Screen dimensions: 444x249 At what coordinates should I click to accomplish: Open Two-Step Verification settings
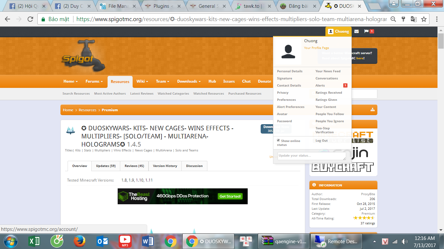[x=324, y=130]
